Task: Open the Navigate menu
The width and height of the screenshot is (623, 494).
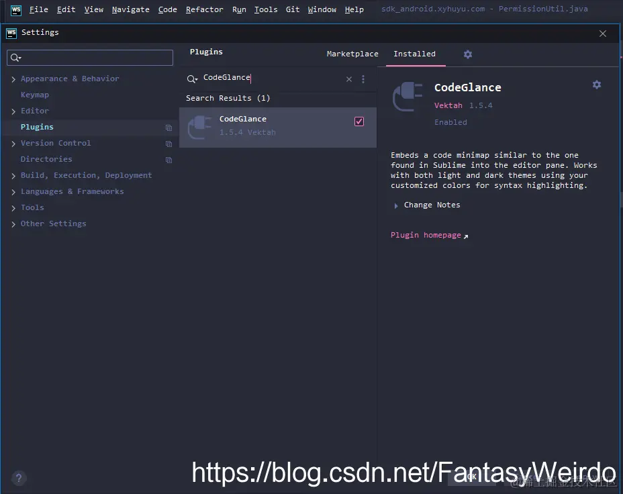Action: [131, 9]
